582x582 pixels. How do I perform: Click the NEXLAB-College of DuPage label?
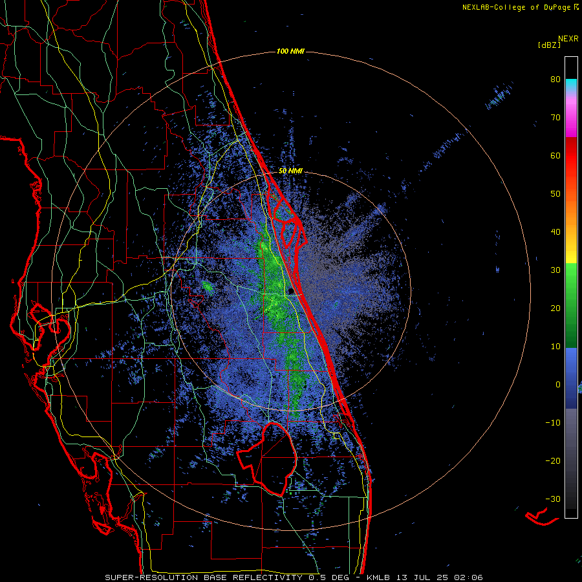(x=516, y=7)
